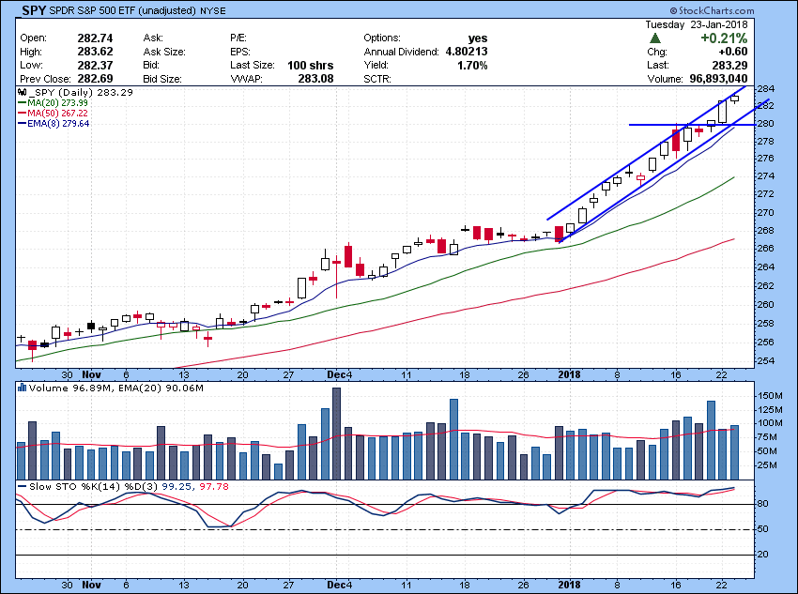Viewport: 798px width, 594px height.
Task: Click the candlestick icon beside _SPY (Daily)
Action: pos(22,93)
